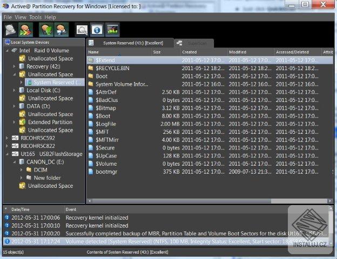Select the $LogFile row
The height and width of the screenshot is (259, 337).
210,124
